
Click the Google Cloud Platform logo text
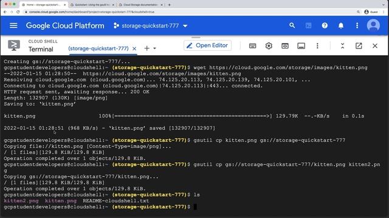pos(65,25)
